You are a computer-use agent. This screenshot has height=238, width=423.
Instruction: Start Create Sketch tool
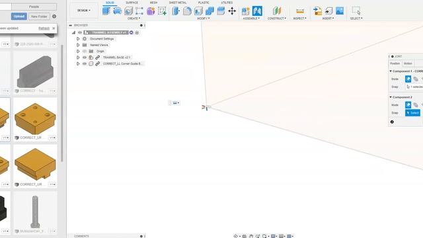162,11
